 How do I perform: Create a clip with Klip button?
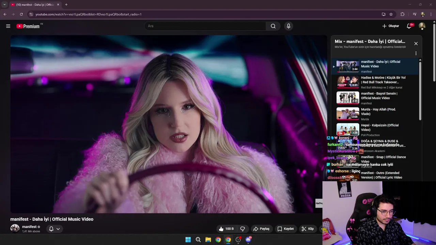point(308,229)
